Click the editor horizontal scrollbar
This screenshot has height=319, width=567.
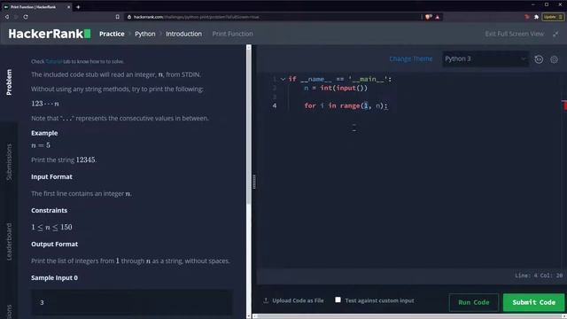pos(409,316)
